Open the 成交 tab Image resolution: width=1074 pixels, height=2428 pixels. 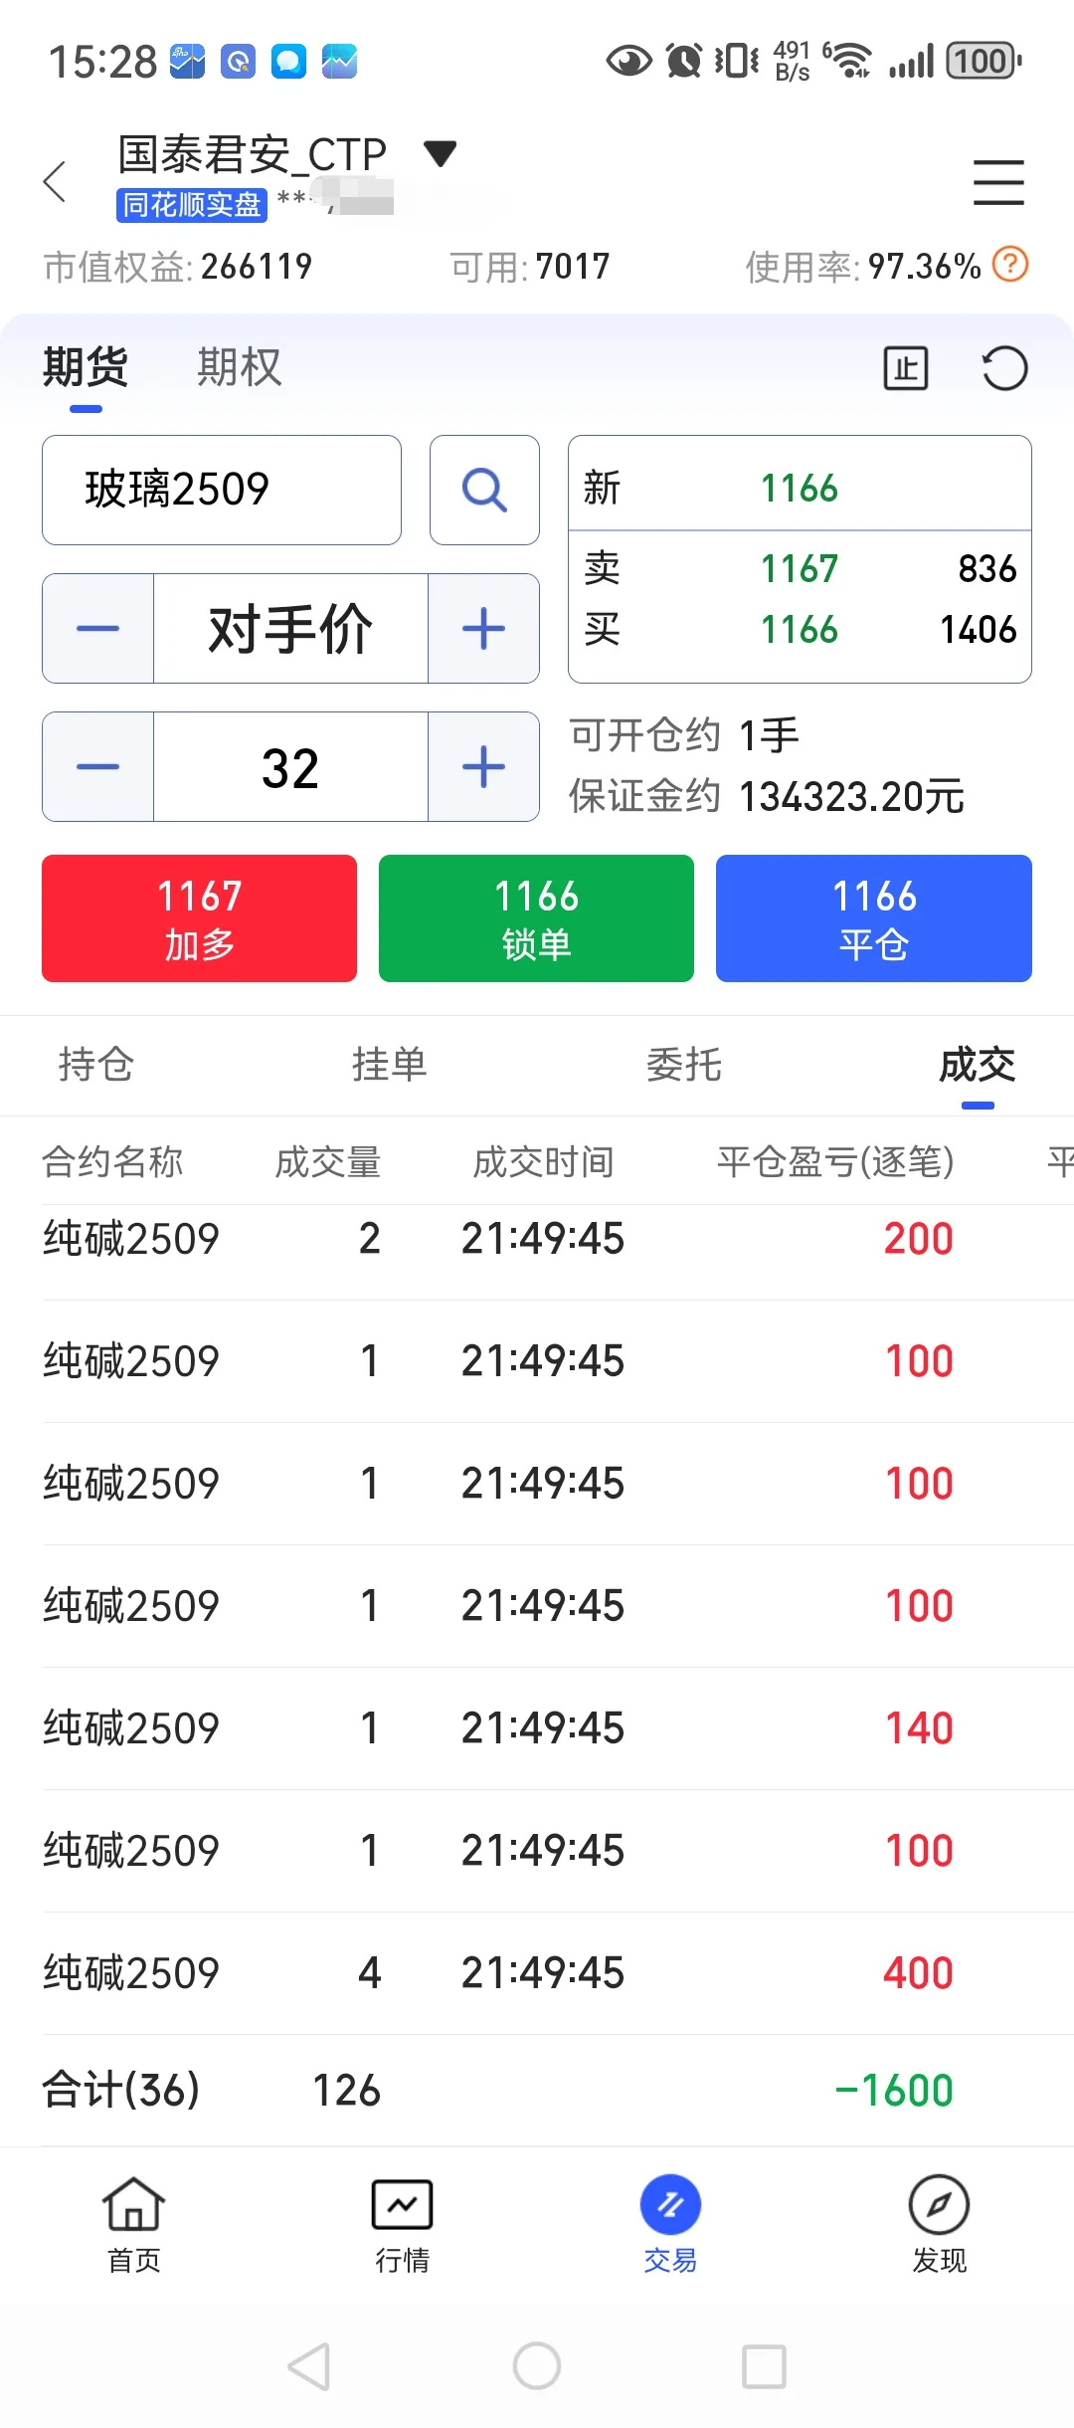click(x=978, y=1065)
